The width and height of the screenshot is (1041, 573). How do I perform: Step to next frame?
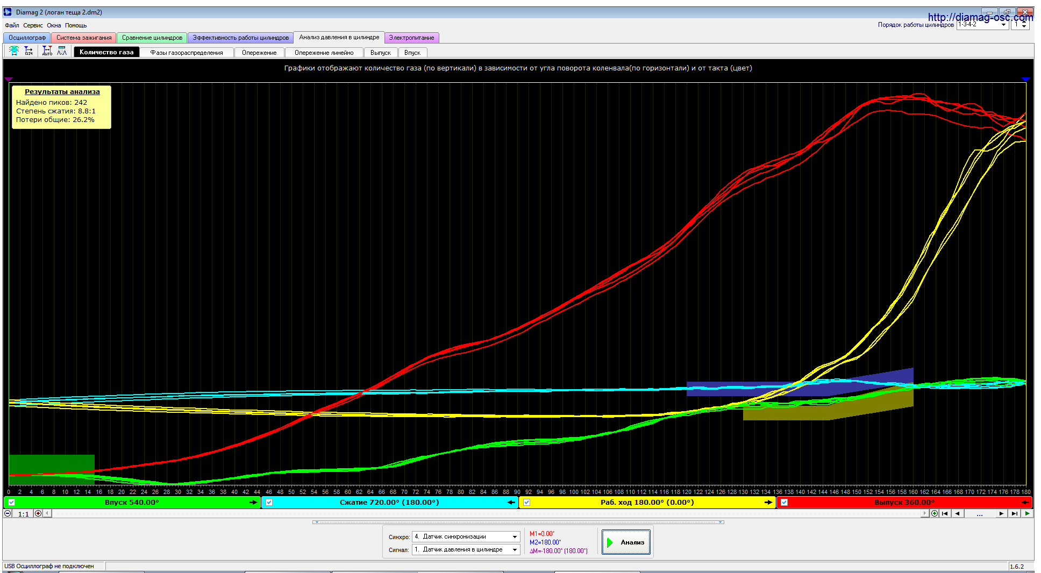[1001, 513]
